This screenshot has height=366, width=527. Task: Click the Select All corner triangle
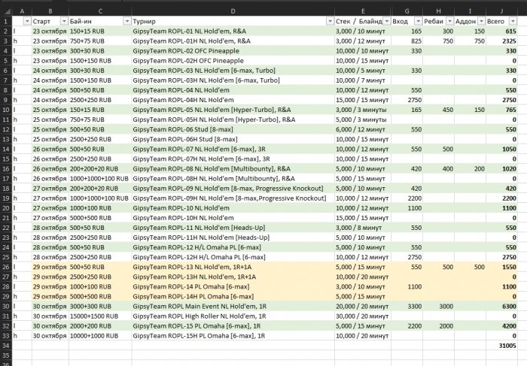tap(5, 11)
